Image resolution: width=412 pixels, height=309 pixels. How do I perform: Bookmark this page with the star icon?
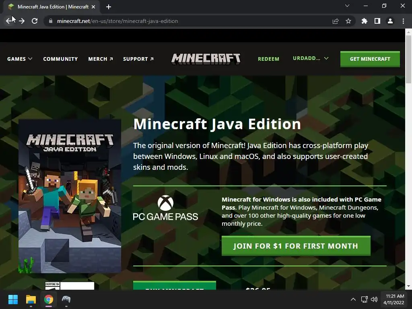pyautogui.click(x=348, y=21)
